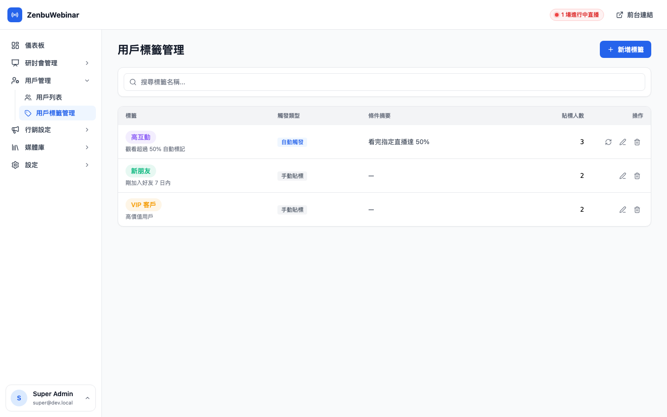
Task: Click the 1場進行中直播 badge
Action: [x=577, y=15]
